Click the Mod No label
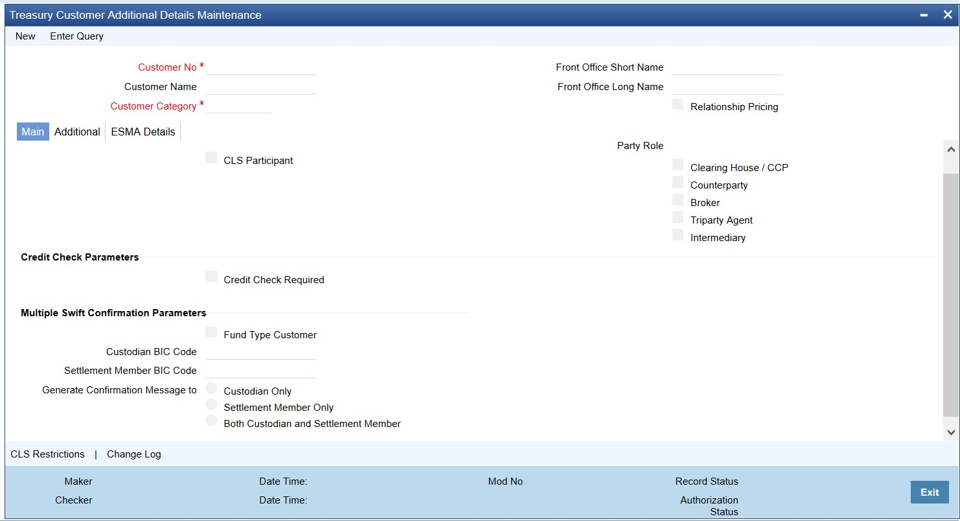 505,481
